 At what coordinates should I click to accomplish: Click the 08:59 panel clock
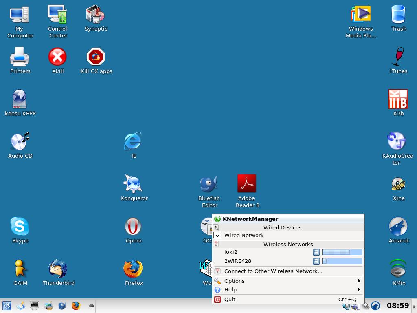(397, 306)
